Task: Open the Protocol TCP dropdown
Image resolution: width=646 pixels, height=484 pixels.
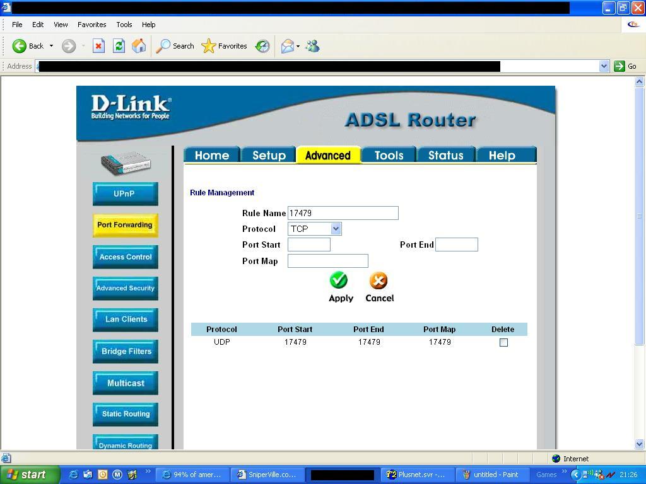Action: [314, 229]
